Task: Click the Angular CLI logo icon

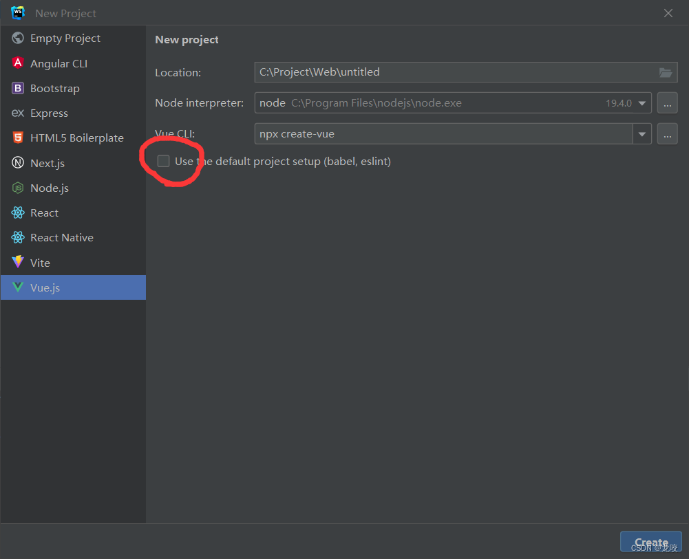Action: tap(18, 63)
